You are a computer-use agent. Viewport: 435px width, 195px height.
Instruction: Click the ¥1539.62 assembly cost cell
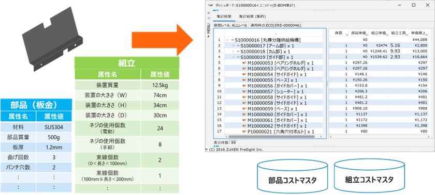(379, 57)
